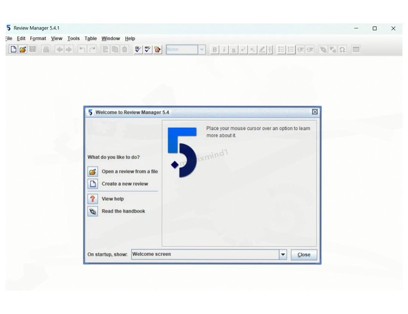408x314 pixels.
Task: Click the highlight marker toolbar icon
Action: (x=262, y=50)
